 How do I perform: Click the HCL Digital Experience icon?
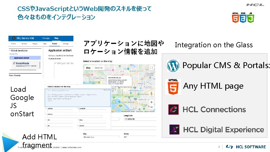click(174, 129)
